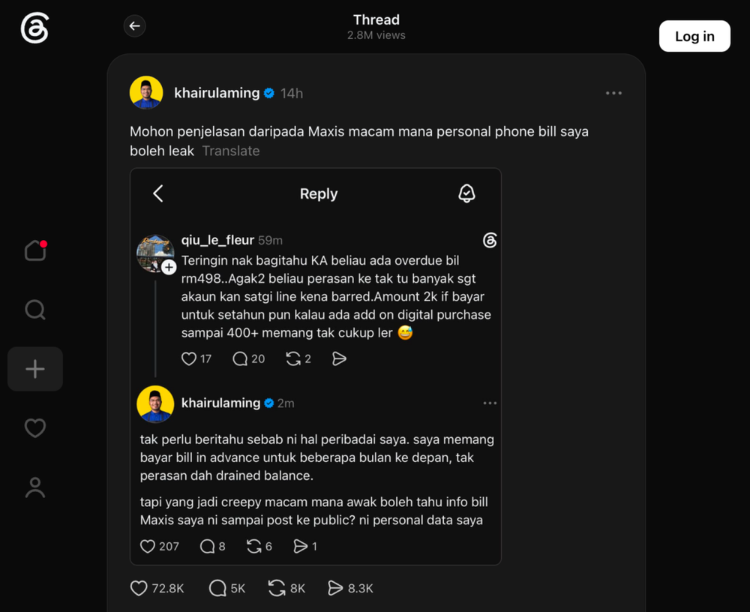Open the three-dot menu on khairulaming's post
Image resolution: width=750 pixels, height=612 pixels.
point(613,93)
